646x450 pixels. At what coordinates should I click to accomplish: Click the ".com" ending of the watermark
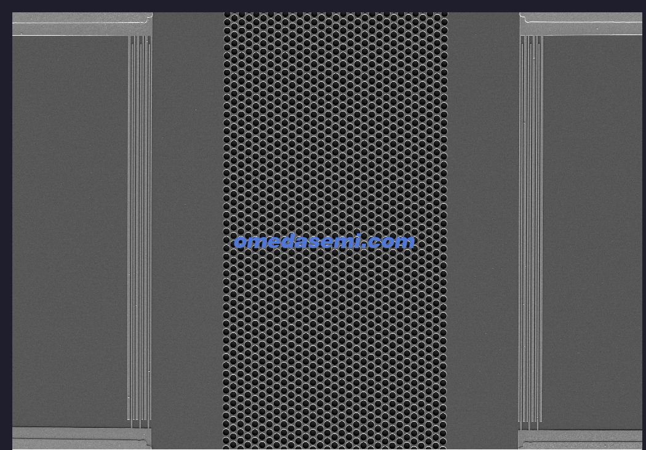coord(392,242)
